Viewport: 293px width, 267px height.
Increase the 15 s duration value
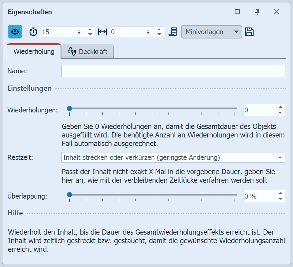coord(90,30)
